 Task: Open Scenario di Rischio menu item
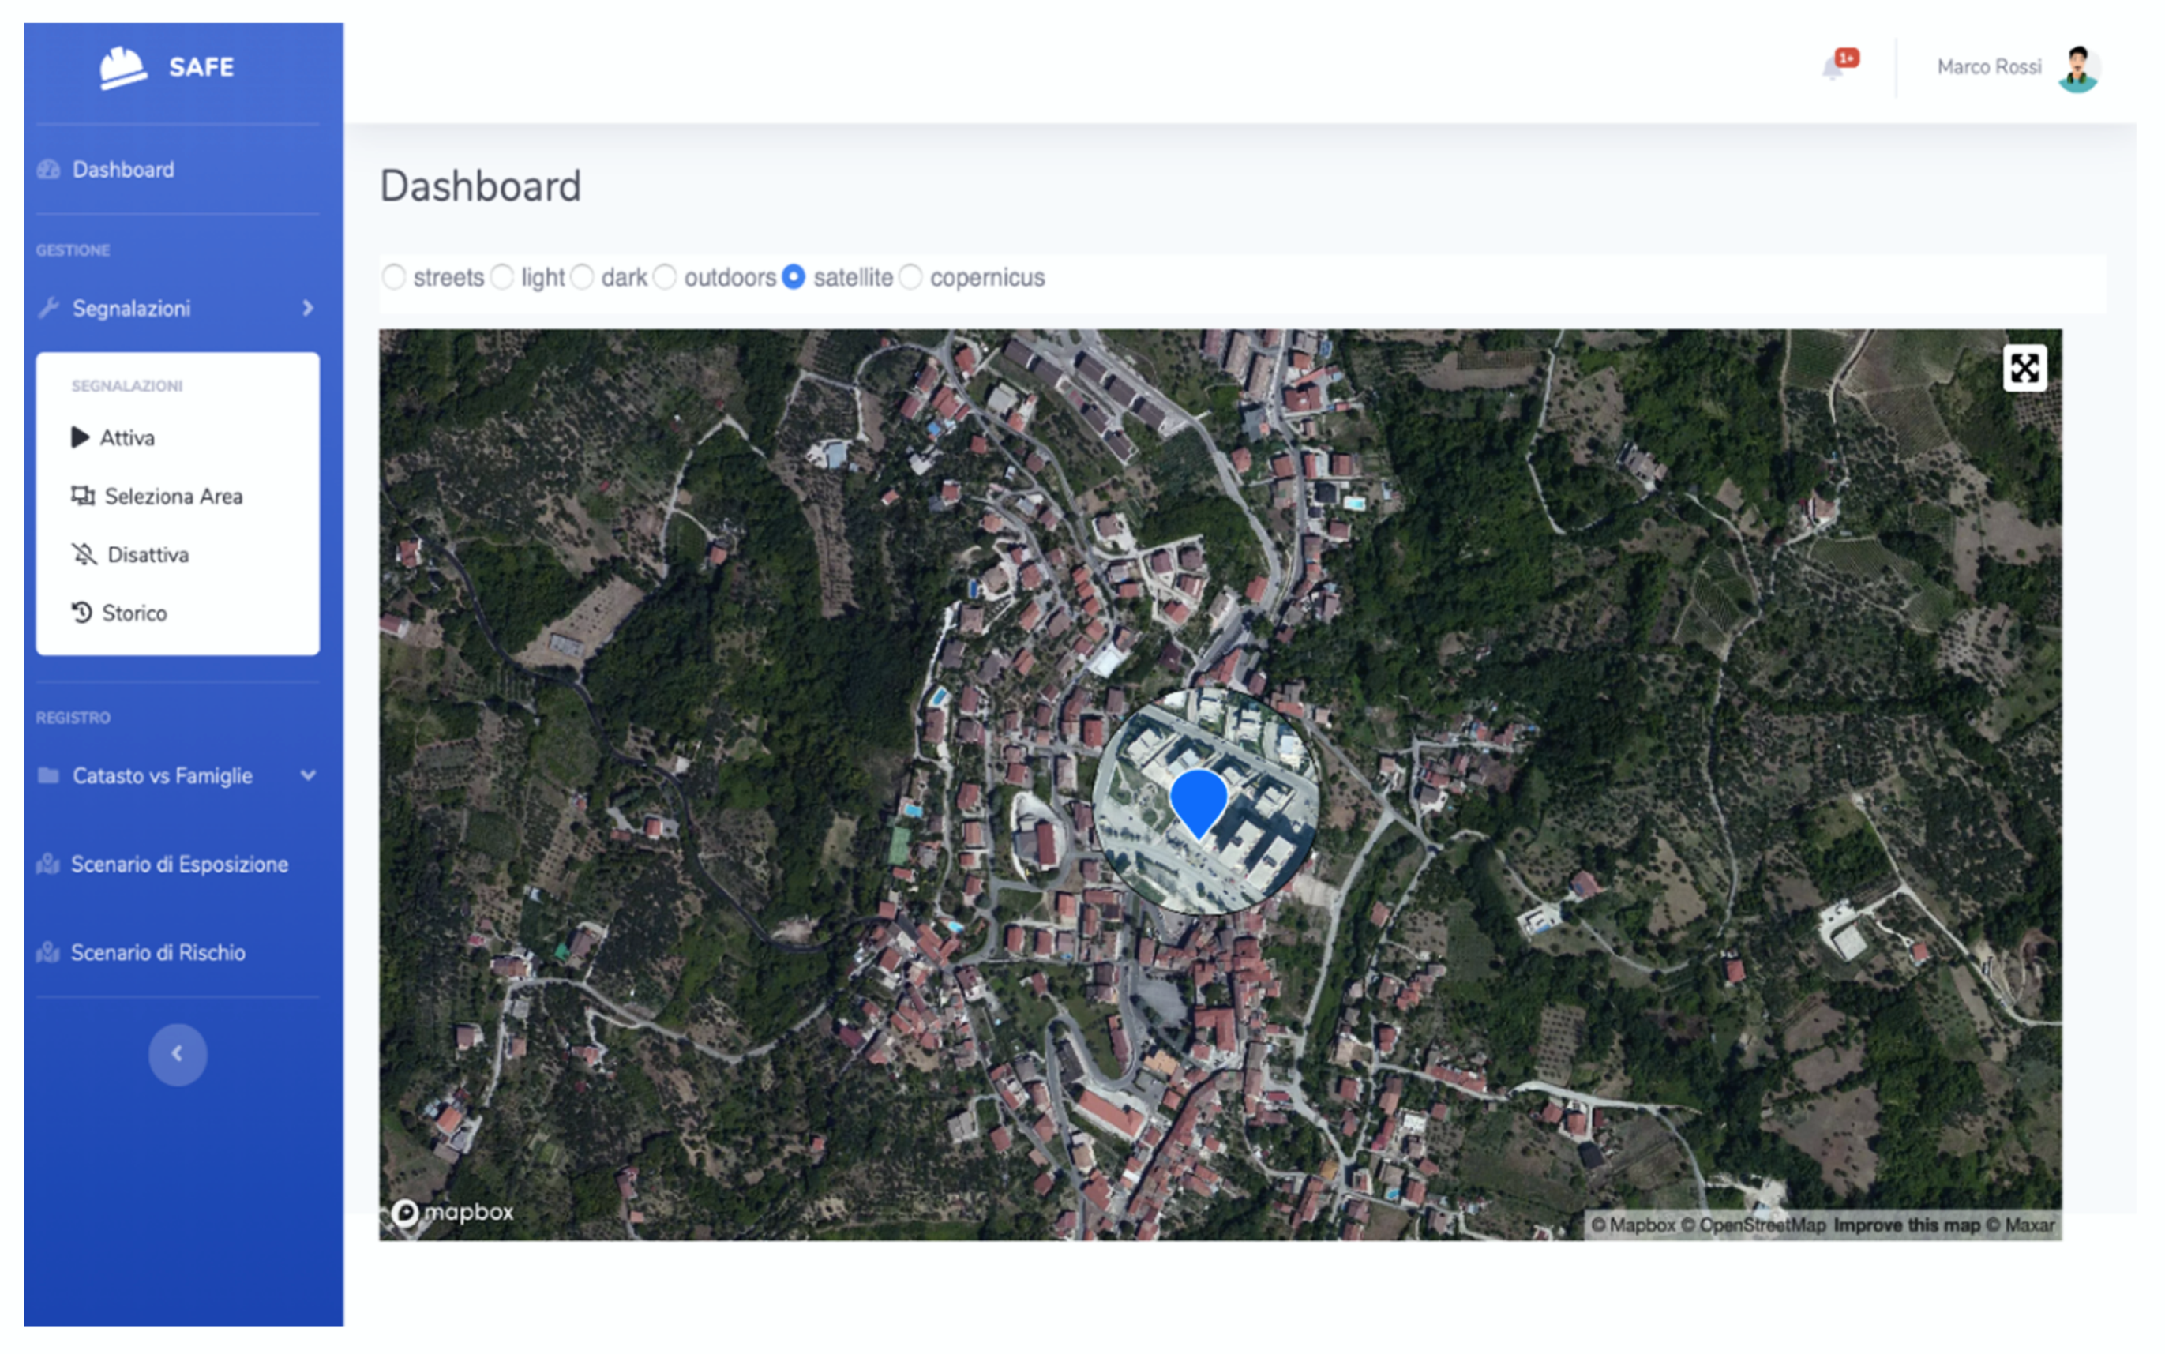point(158,953)
